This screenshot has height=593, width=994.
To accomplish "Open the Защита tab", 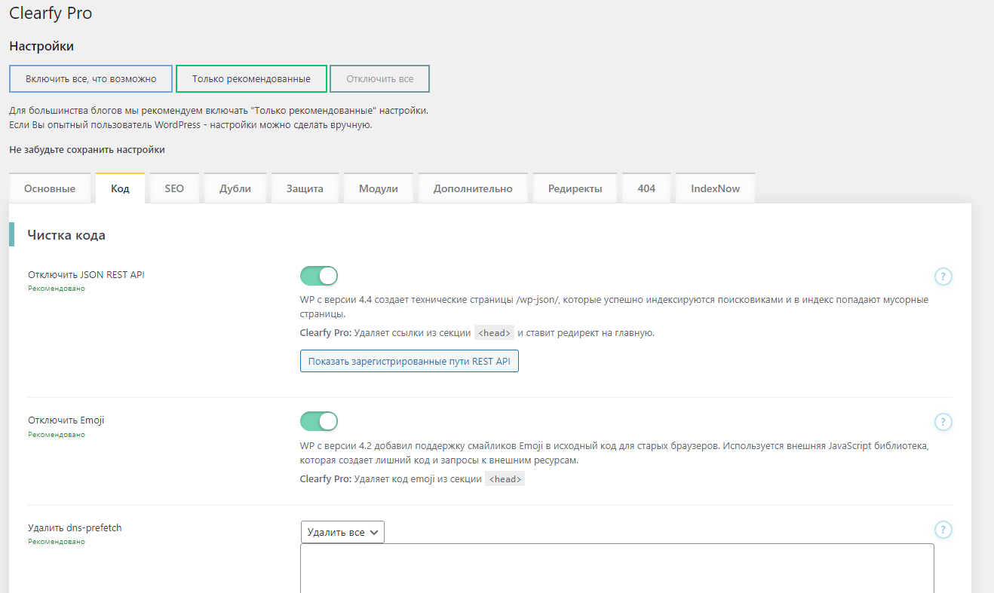I will pos(305,188).
